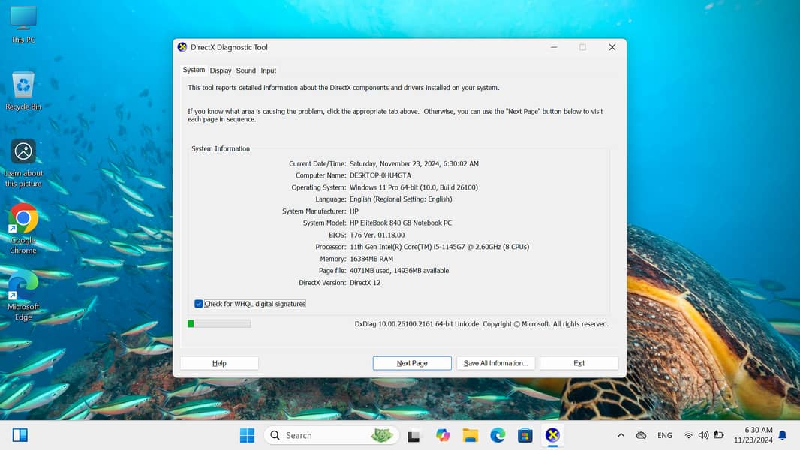Image resolution: width=800 pixels, height=450 pixels.
Task: Open Google Chrome desktop shortcut
Action: pyautogui.click(x=23, y=219)
